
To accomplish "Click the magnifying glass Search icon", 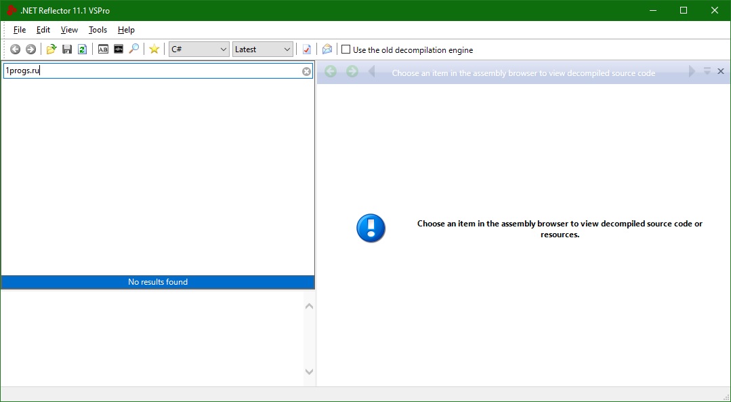I will (x=133, y=49).
